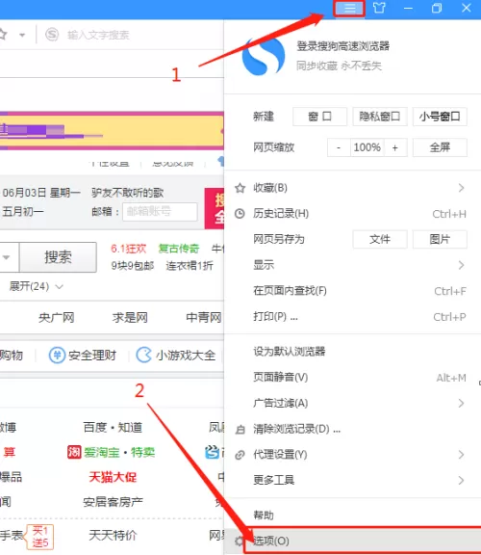Increase page zoom with plus button

click(395, 147)
